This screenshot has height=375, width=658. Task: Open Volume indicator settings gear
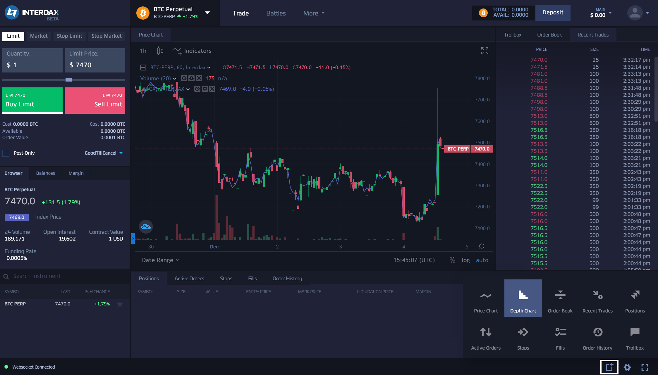pyautogui.click(x=191, y=78)
